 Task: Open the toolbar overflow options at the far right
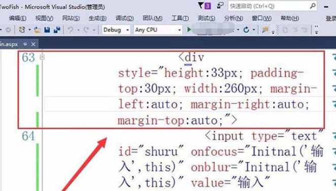pos(317,30)
